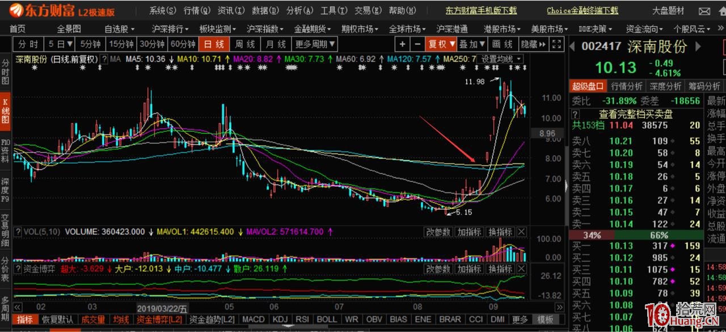Toggle fullscreen chart icon
Viewport: 726px width, 332px height.
point(557,44)
